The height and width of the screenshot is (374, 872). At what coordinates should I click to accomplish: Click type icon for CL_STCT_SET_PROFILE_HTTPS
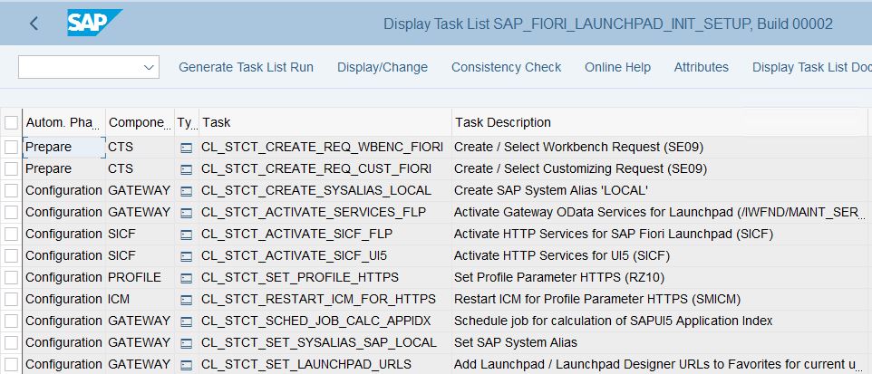coord(187,278)
